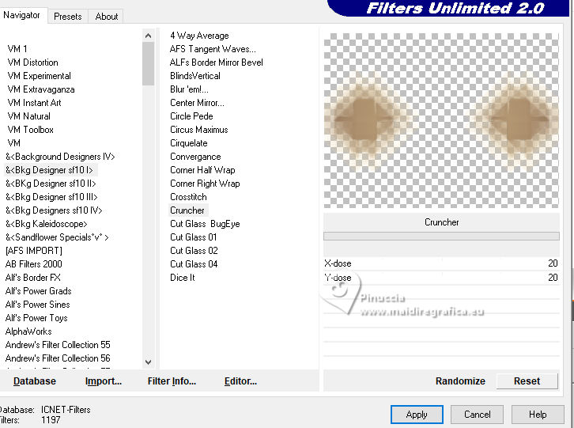Image resolution: width=574 pixels, height=428 pixels.
Task: Choose the Cruncher filter
Action: [187, 210]
